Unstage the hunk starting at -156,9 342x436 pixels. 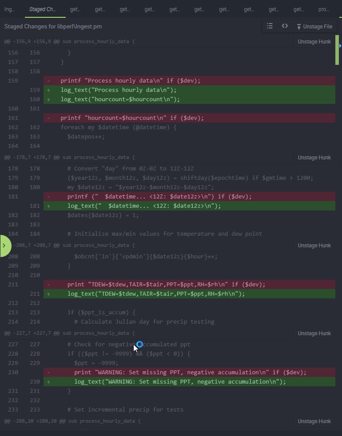point(314,42)
